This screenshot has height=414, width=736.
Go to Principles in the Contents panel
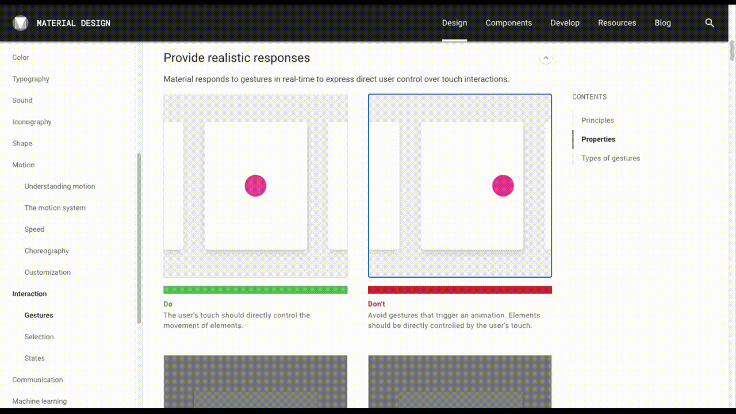point(597,120)
